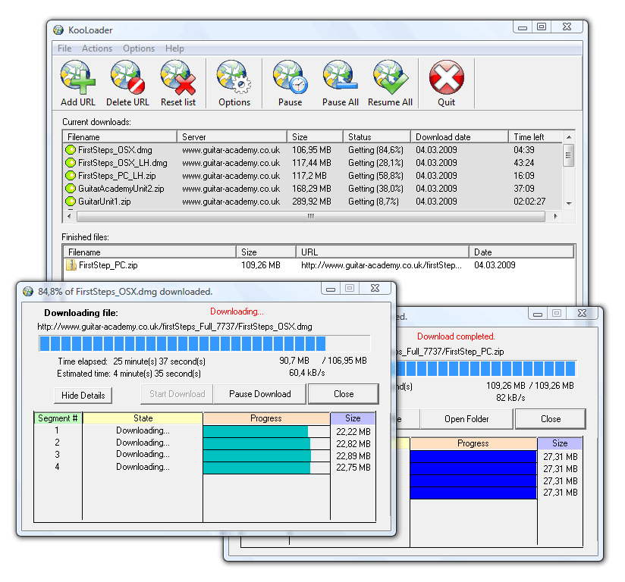The width and height of the screenshot is (625, 582).
Task: Click the status icon next to FirstSteps_OSX.dmg
Action: pyautogui.click(x=71, y=150)
